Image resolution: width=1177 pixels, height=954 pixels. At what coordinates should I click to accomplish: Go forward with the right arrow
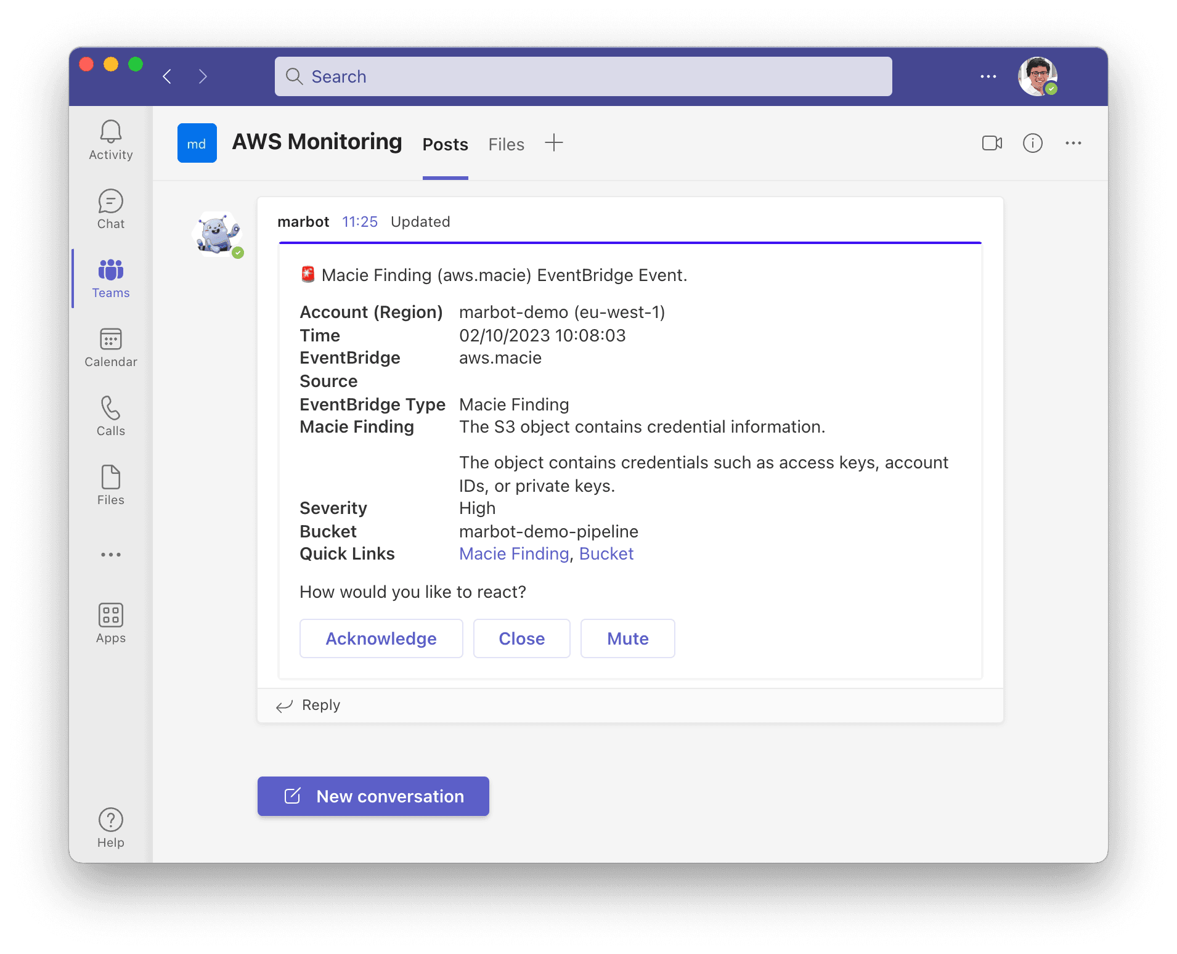coord(203,76)
